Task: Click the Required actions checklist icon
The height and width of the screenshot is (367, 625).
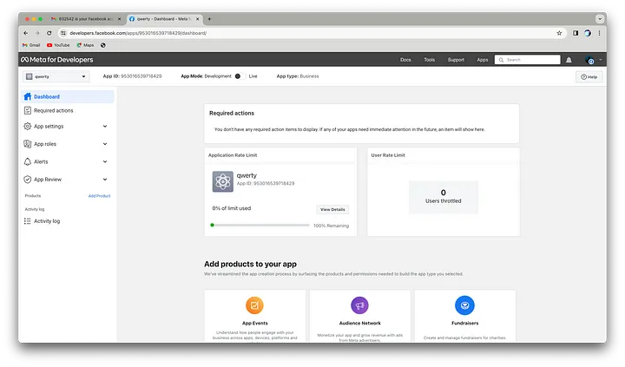Action: (28, 110)
